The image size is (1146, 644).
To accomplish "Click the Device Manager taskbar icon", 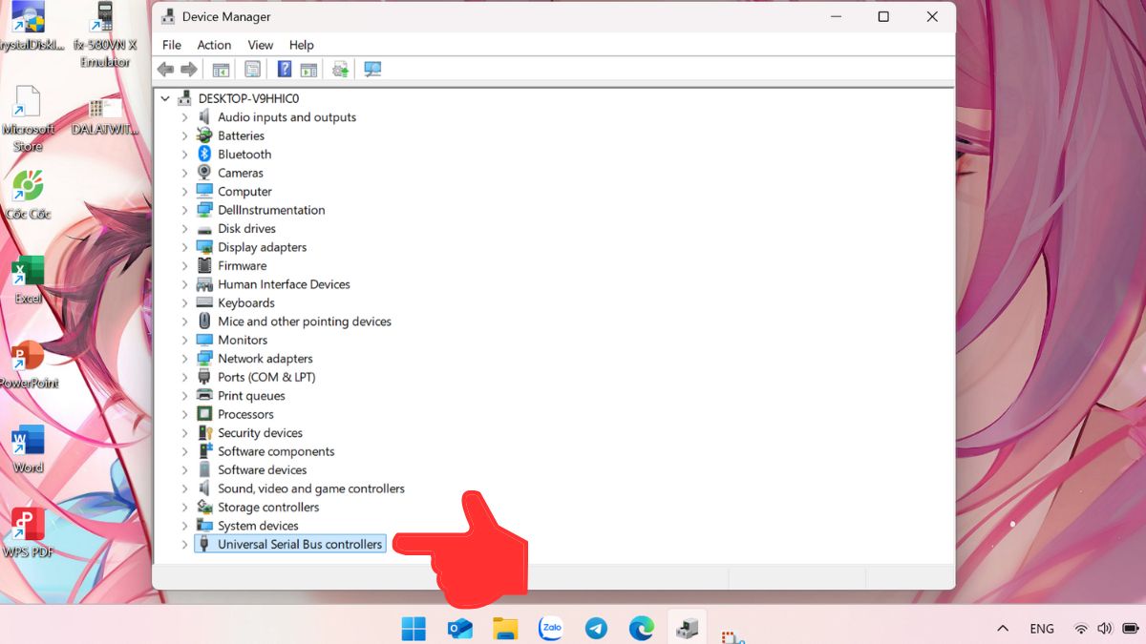I will pyautogui.click(x=687, y=628).
